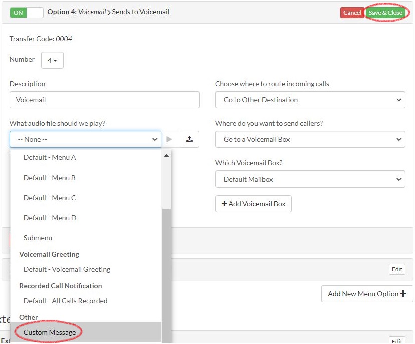The image size is (415, 344).
Task: Choose Default - Menu B from the dropdown list
Action: click(50, 178)
